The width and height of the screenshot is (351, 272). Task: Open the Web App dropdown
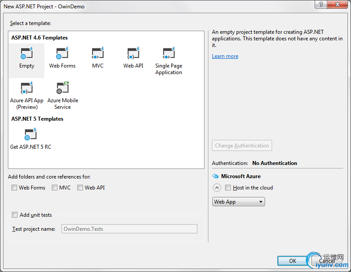tap(238, 202)
